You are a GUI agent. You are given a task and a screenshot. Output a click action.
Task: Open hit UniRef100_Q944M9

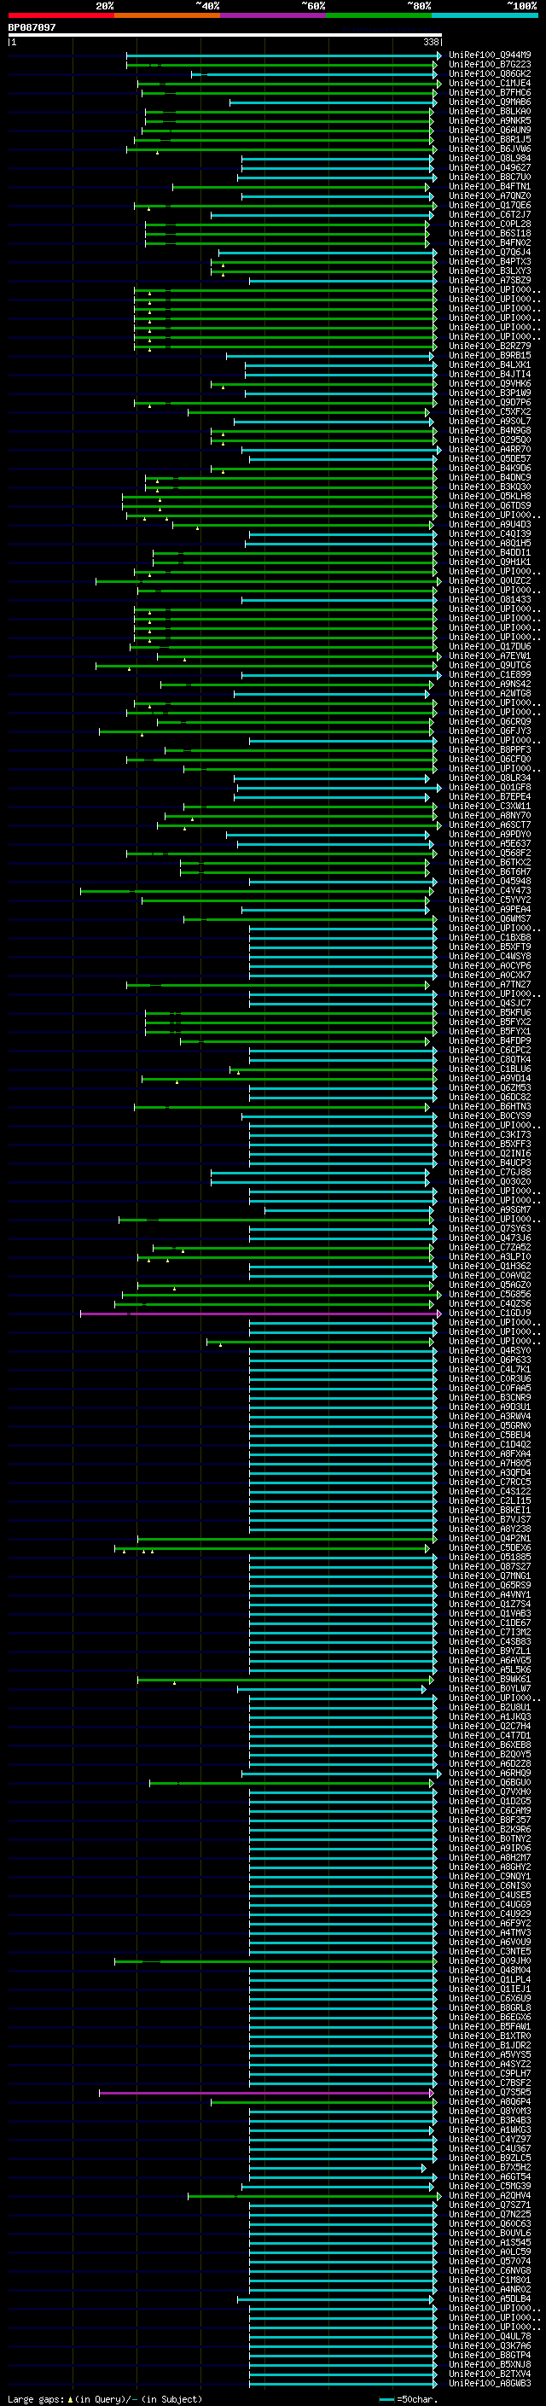click(x=490, y=55)
